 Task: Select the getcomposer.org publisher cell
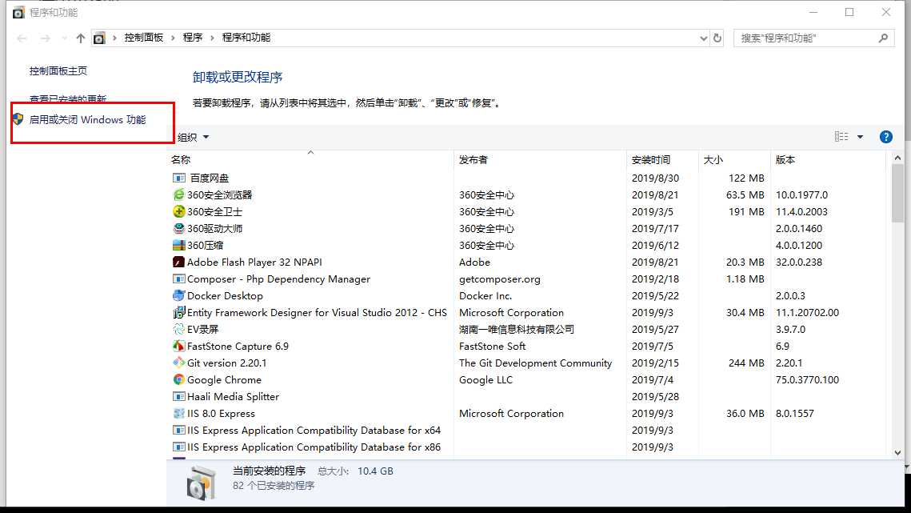500,279
